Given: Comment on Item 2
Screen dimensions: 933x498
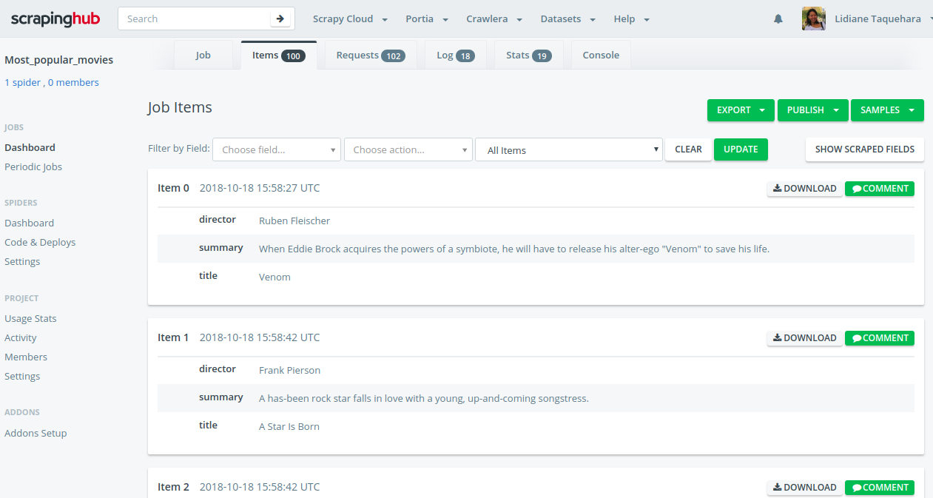Looking at the screenshot, I should click(880, 488).
